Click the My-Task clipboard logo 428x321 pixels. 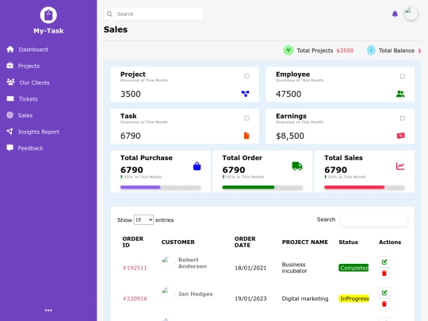tap(48, 15)
